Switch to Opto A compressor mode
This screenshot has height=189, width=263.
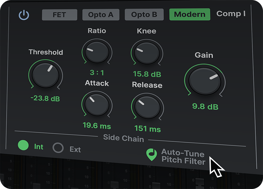point(101,15)
